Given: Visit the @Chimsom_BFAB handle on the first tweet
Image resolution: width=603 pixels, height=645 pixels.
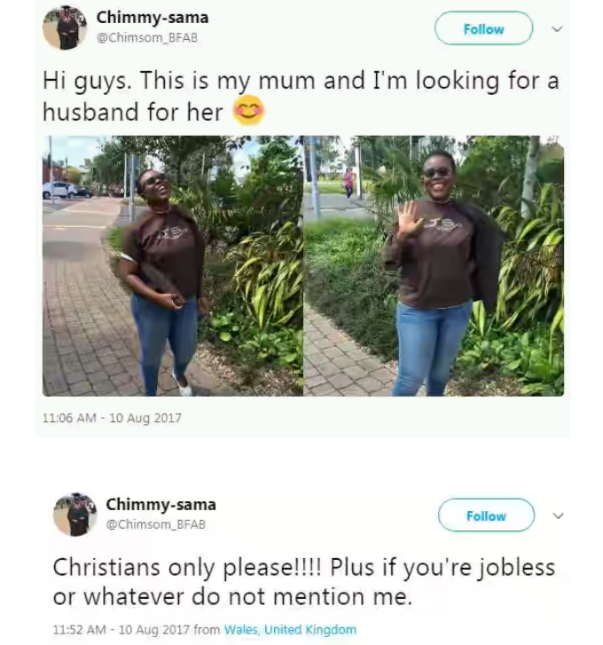Looking at the screenshot, I should click(147, 37).
